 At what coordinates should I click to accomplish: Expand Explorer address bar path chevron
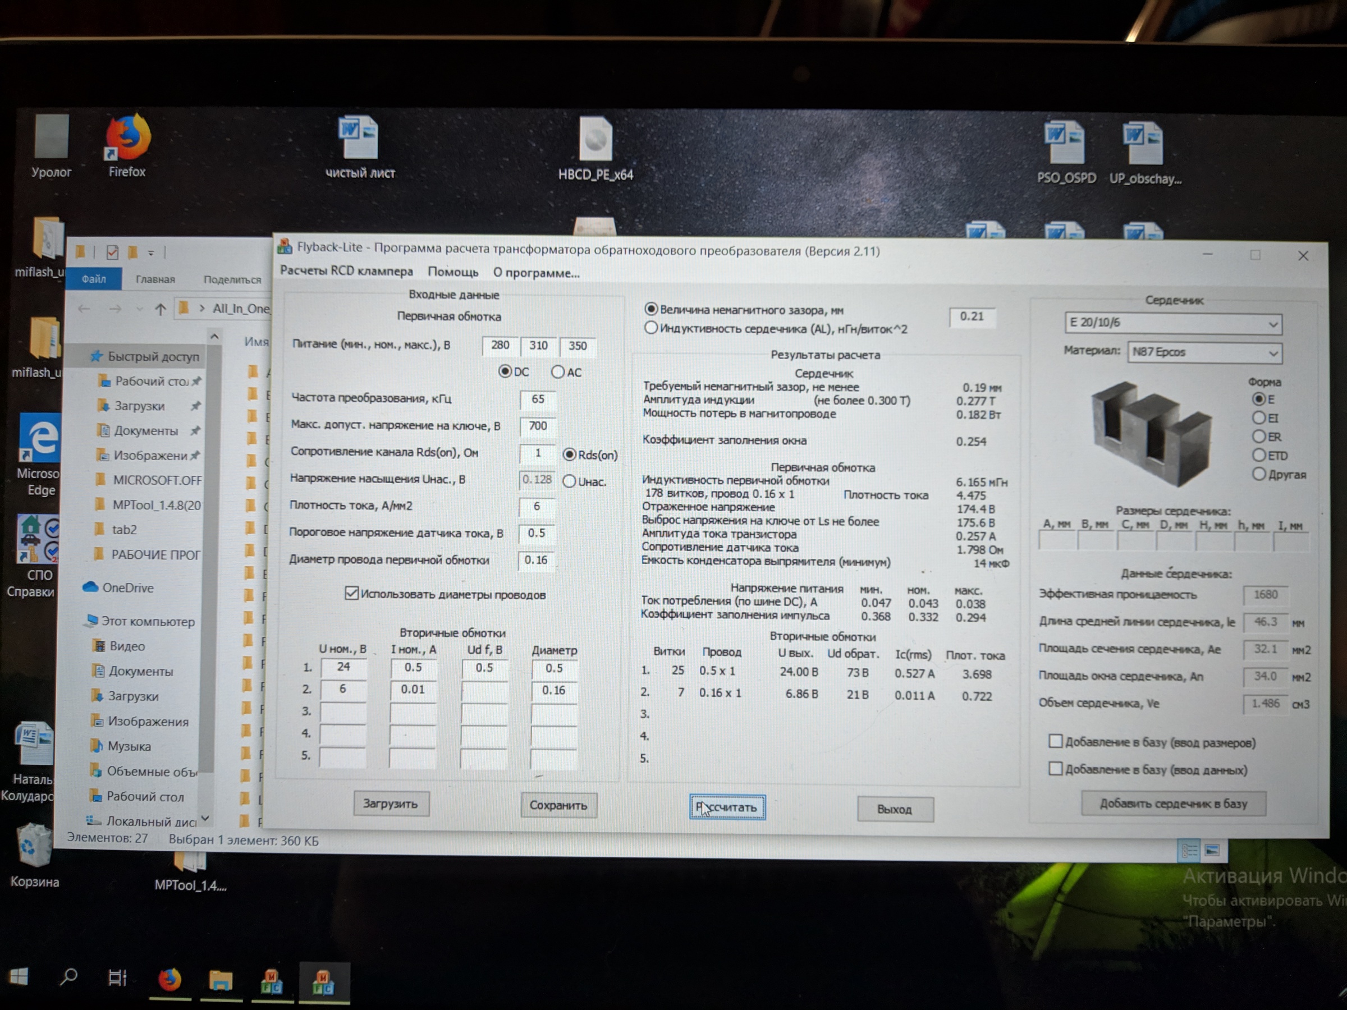pos(201,309)
